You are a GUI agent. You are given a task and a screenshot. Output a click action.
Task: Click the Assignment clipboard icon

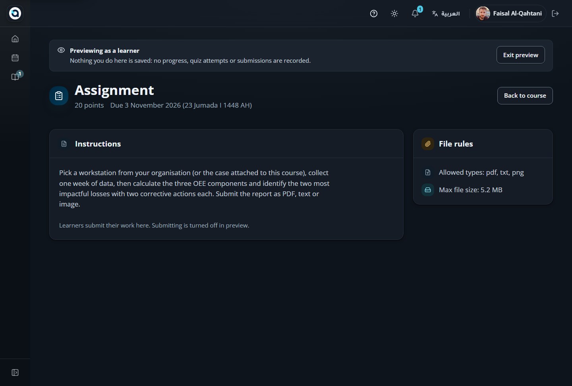[x=59, y=96]
